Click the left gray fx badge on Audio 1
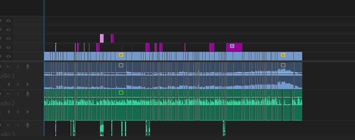 pos(121,65)
